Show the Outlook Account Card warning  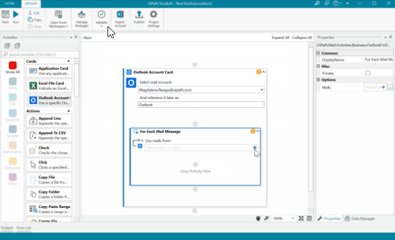click(x=259, y=72)
